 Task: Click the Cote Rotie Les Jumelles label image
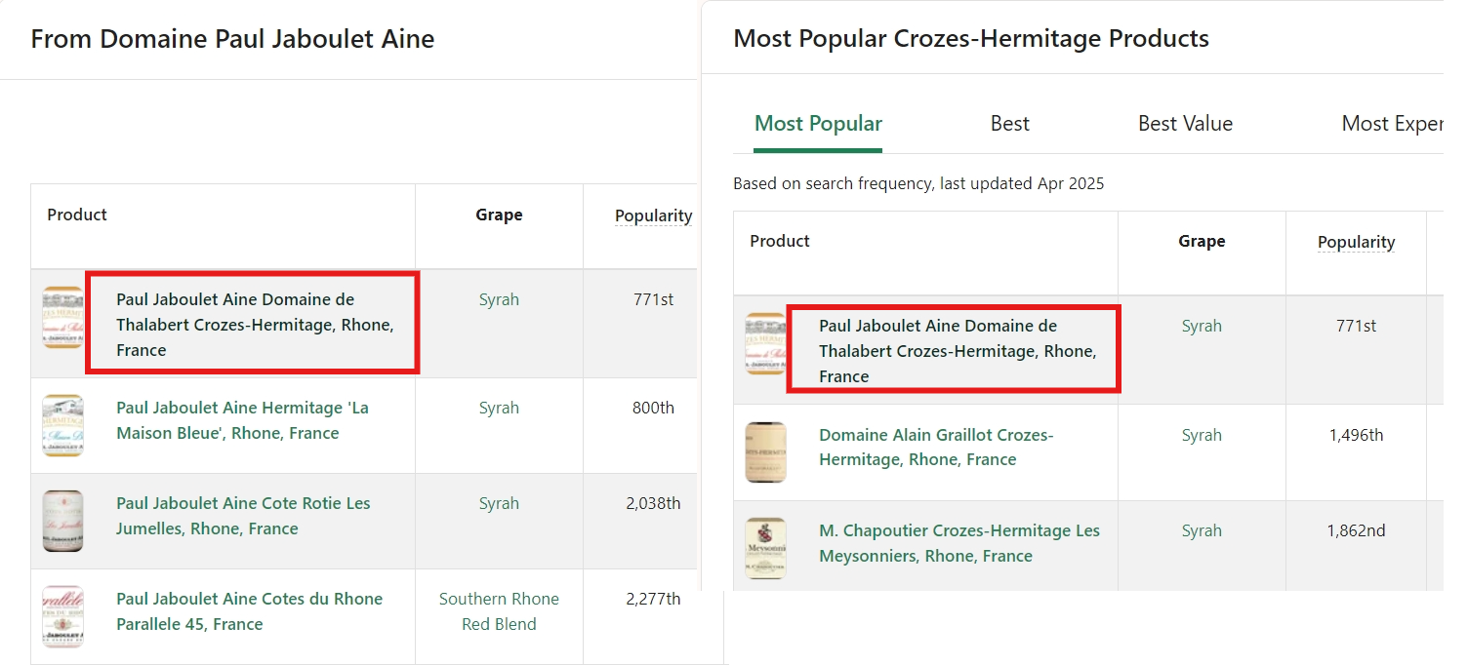point(62,521)
